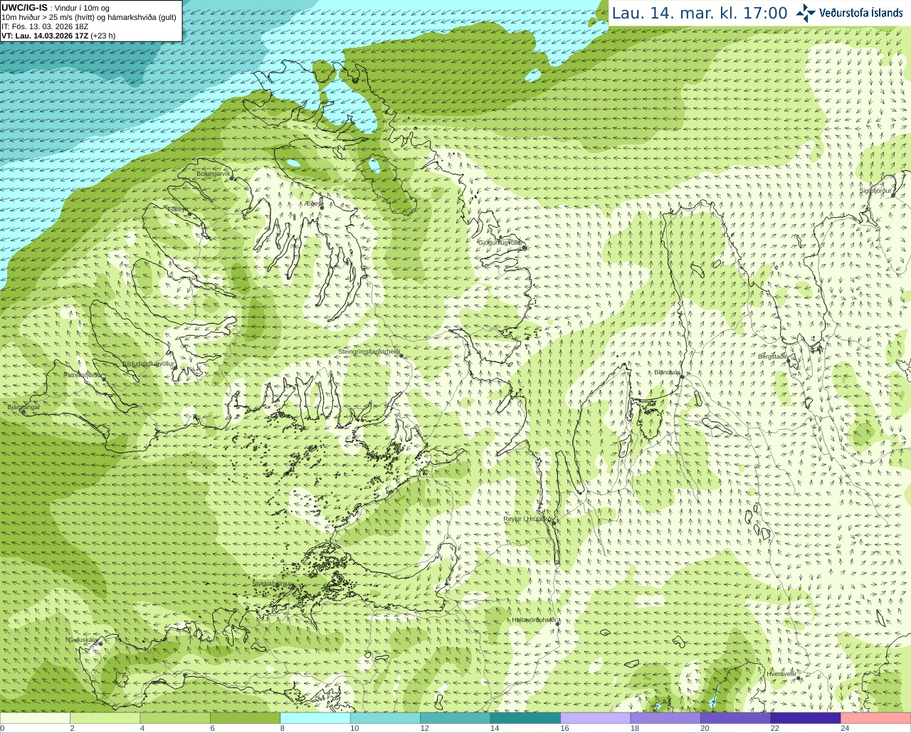Select the Gjögurflugvöllur station label
The width and height of the screenshot is (911, 733).
[x=500, y=243]
